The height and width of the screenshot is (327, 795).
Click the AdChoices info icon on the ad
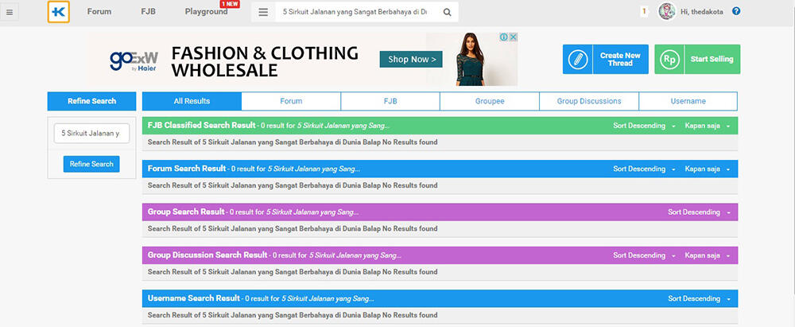pyautogui.click(x=504, y=37)
